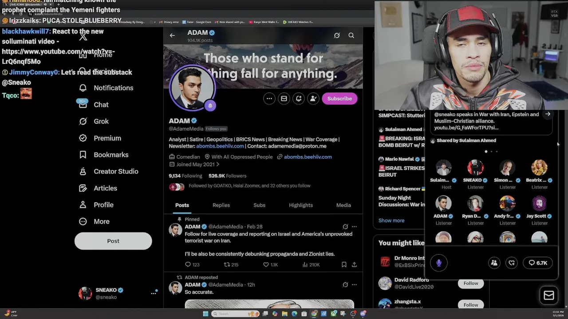Click the Post button in sidebar
This screenshot has height=319, width=568.
(113, 241)
